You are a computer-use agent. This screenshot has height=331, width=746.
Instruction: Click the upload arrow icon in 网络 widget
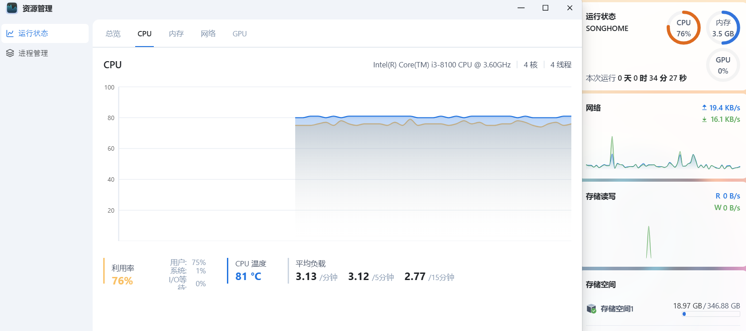704,108
